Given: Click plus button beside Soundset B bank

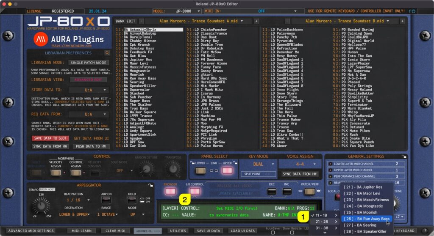Looking at the screenshot, I should (x=403, y=21).
